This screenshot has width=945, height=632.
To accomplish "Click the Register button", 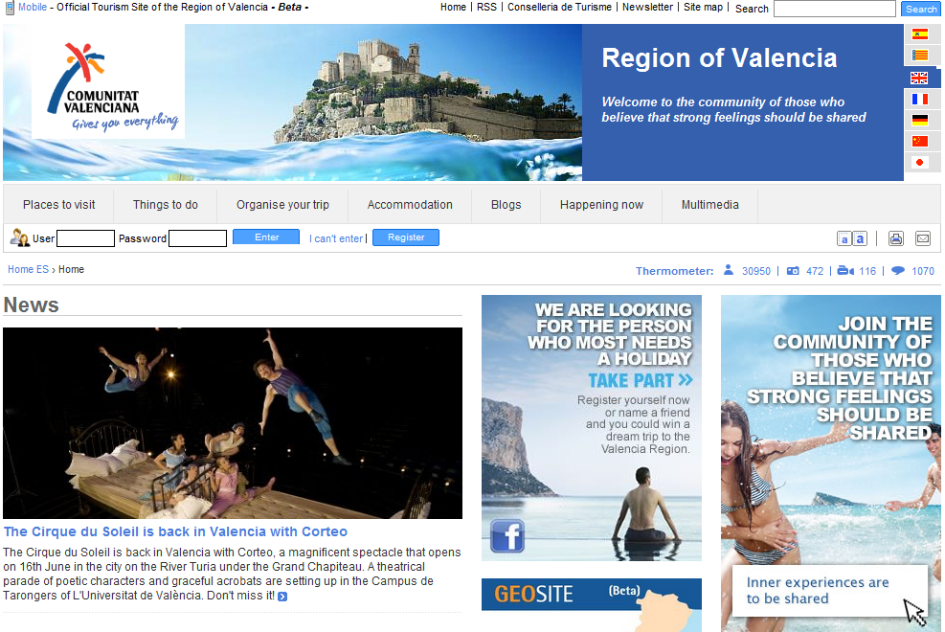I will [x=406, y=237].
